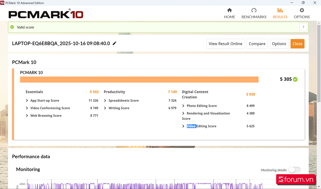The width and height of the screenshot is (321, 189).
Task: Open the RESULTS section
Action: (x=280, y=13)
